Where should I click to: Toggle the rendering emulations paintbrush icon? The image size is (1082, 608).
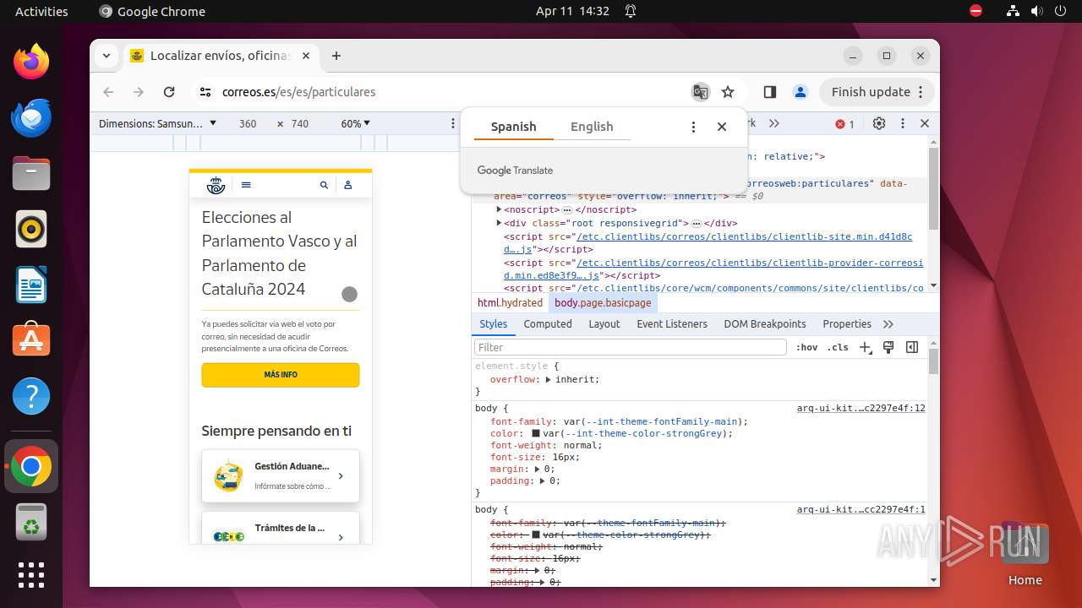click(x=888, y=347)
